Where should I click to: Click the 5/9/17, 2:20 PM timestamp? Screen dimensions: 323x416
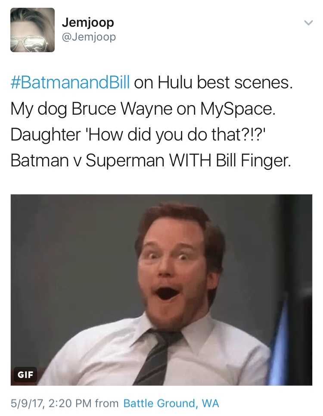51,403
